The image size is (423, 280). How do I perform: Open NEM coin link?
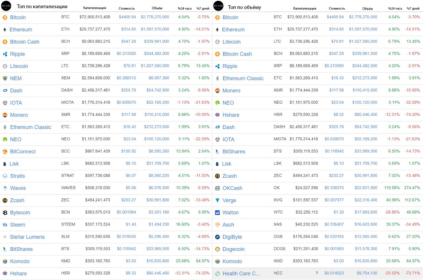click(16, 78)
